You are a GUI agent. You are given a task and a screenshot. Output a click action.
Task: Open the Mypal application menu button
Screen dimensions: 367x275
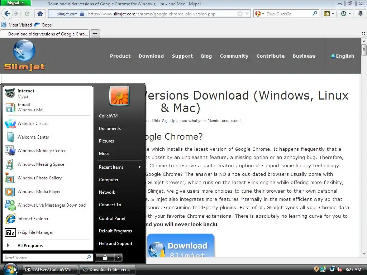[x=15, y=3]
